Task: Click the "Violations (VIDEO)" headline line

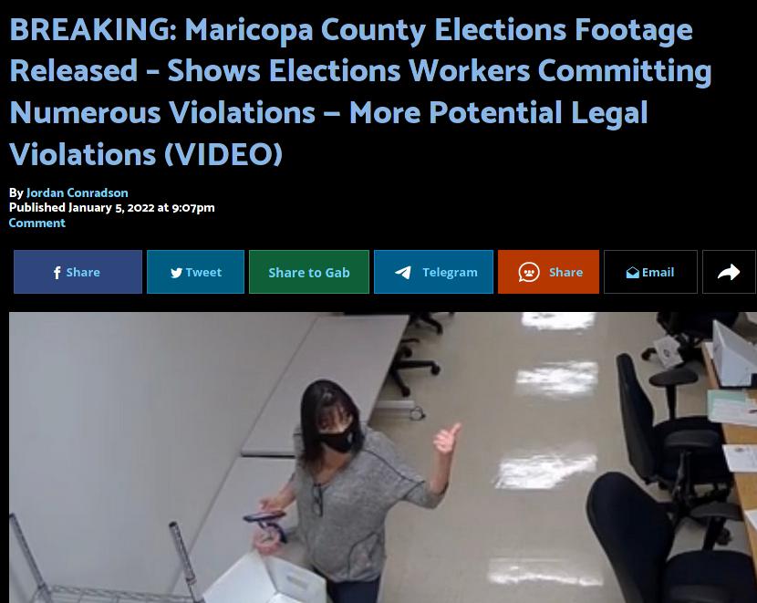Action: (x=146, y=154)
